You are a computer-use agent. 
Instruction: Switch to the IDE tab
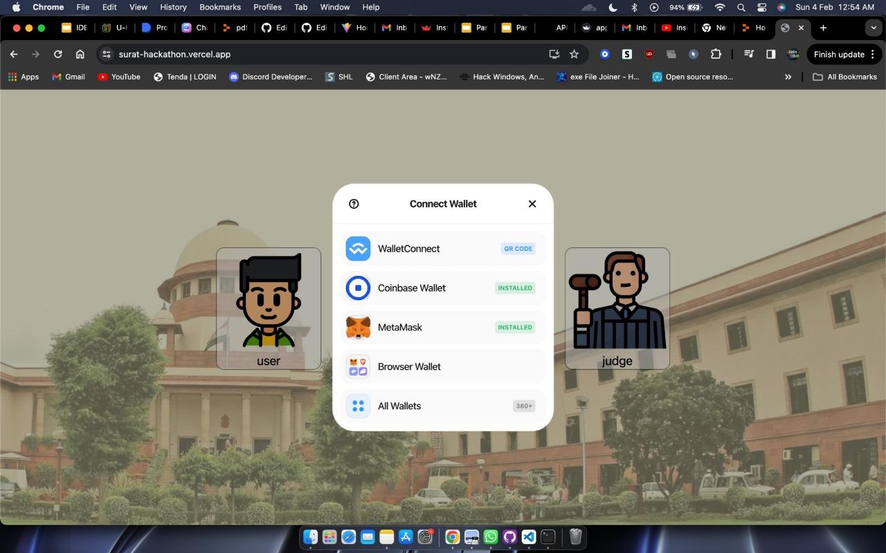(x=75, y=28)
